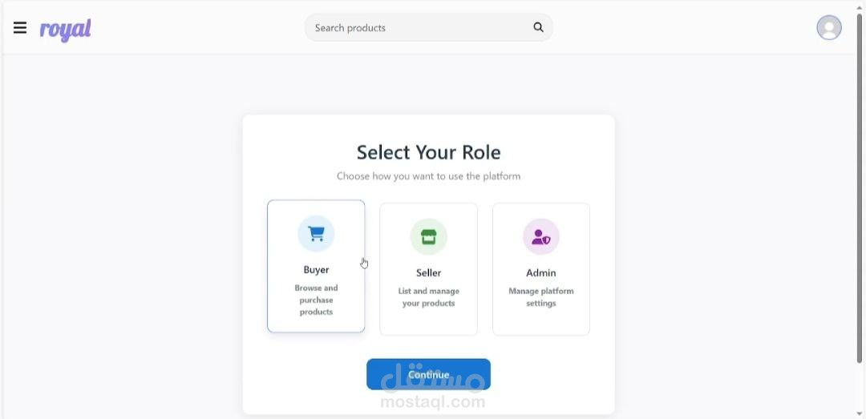Click 'List and manage your products' text
This screenshot has height=419, width=866.
click(x=428, y=297)
